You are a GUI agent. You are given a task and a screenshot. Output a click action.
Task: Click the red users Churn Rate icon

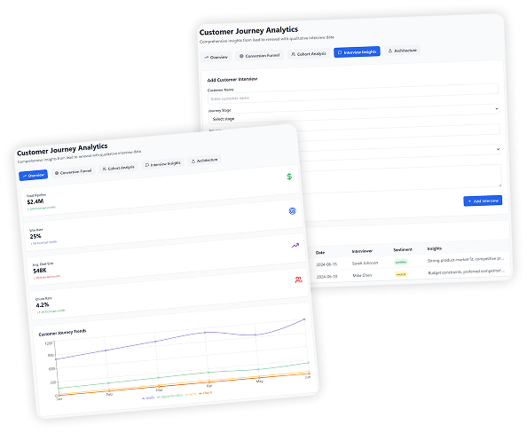click(x=298, y=279)
